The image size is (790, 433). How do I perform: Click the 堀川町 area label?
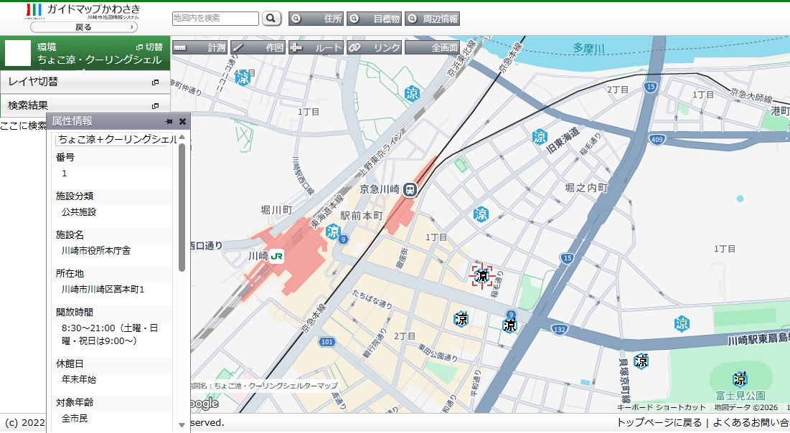(276, 209)
